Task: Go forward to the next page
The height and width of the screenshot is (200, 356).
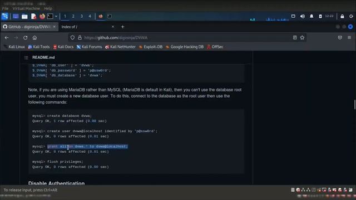Action: (x=16, y=38)
